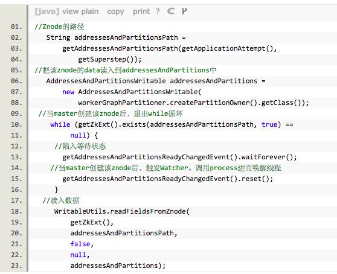This screenshot has height=274, width=337.
Task: Click the 'copy' code link
Action: tap(115, 11)
